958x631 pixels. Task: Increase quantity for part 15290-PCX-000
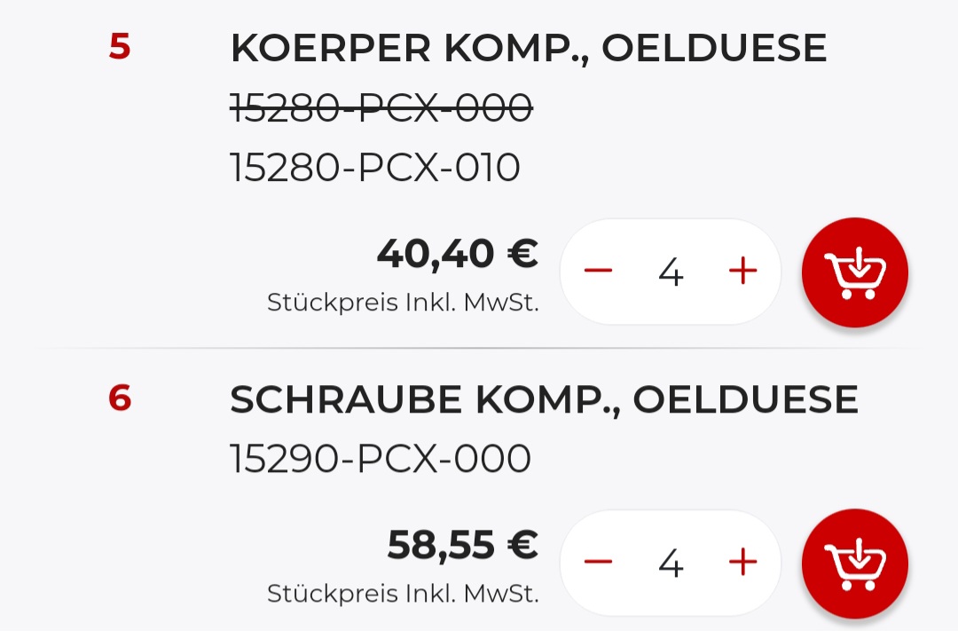tap(742, 562)
